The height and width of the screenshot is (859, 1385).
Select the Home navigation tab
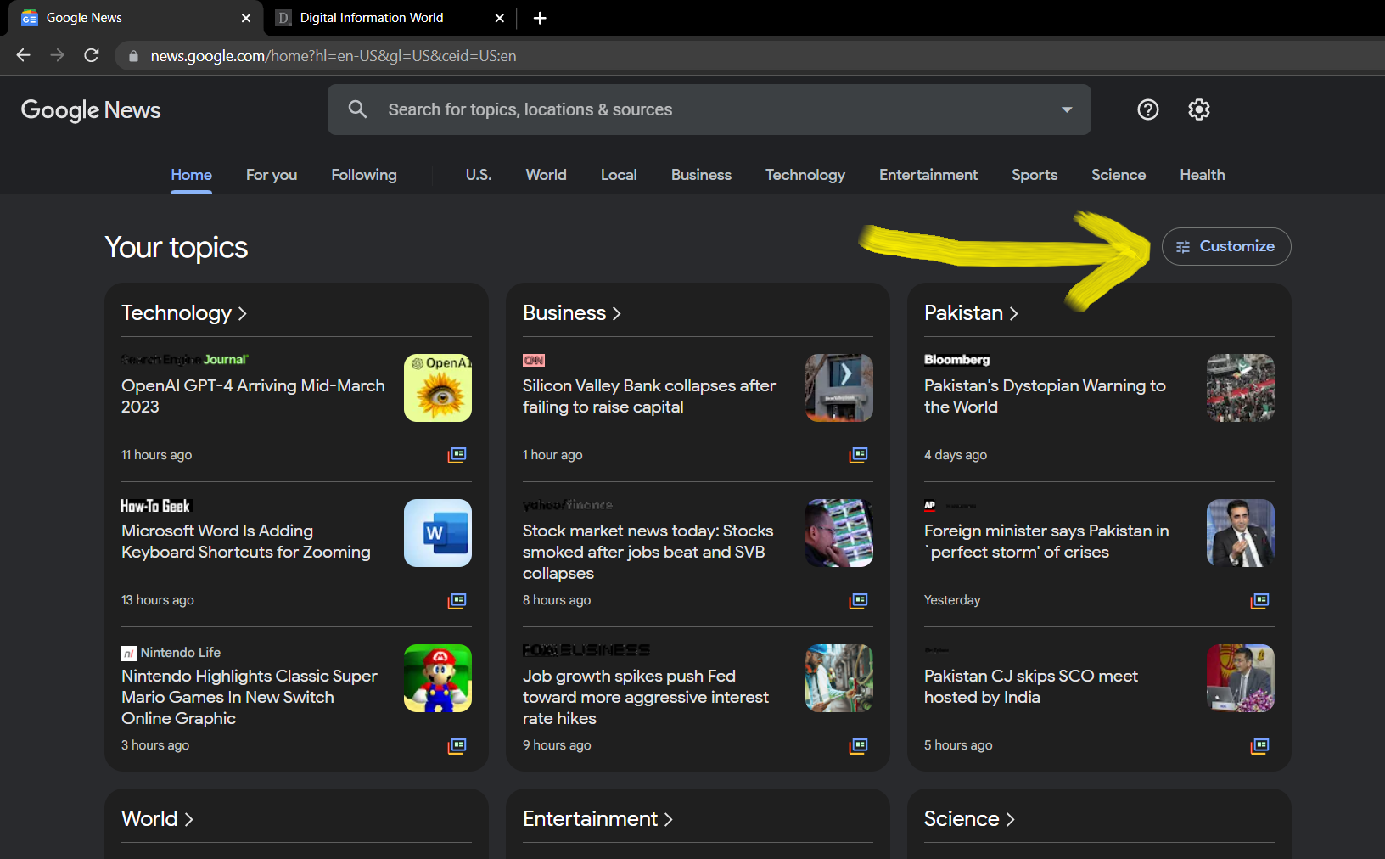[x=192, y=175]
